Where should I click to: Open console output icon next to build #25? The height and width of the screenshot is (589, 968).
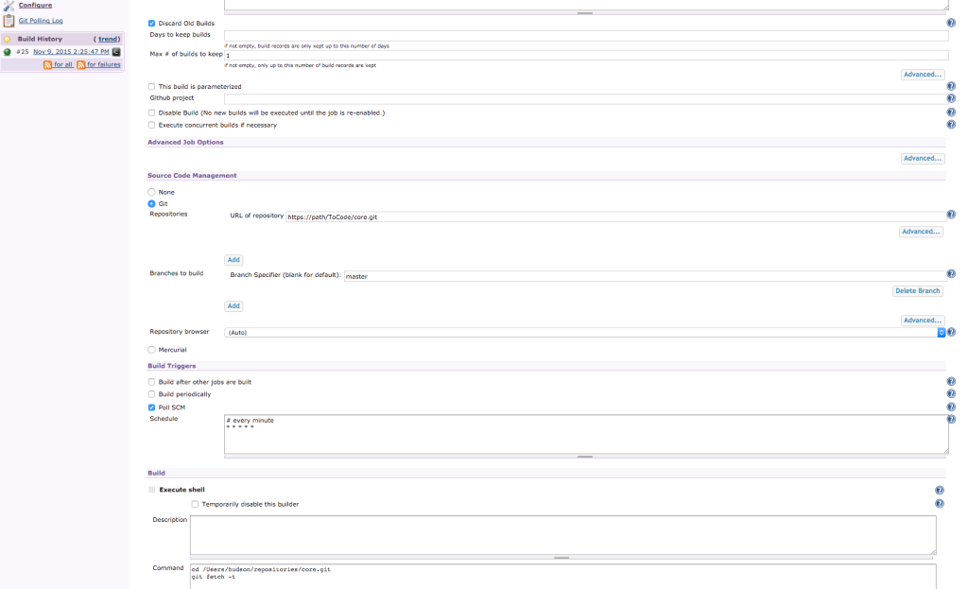click(x=116, y=52)
